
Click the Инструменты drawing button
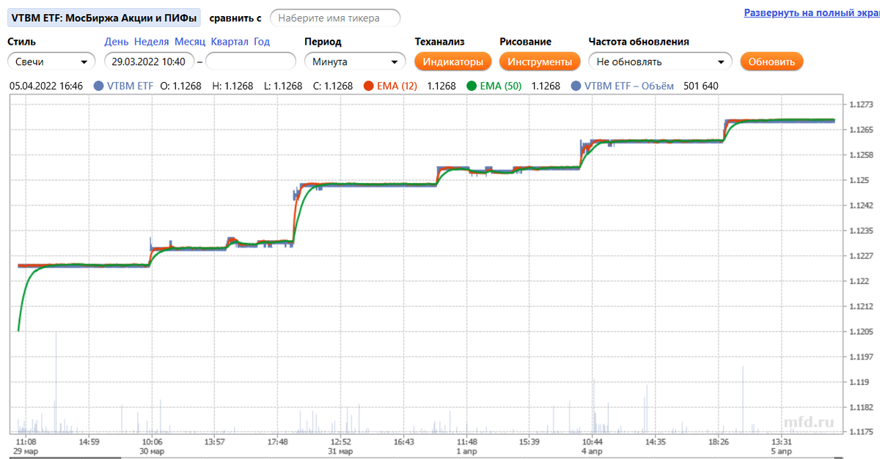[540, 61]
